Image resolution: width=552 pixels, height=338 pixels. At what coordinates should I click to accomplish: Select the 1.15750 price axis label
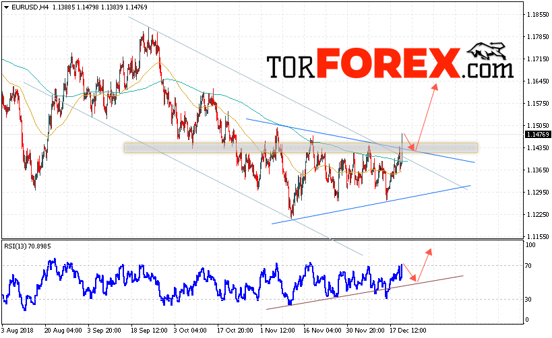pyautogui.click(x=538, y=104)
